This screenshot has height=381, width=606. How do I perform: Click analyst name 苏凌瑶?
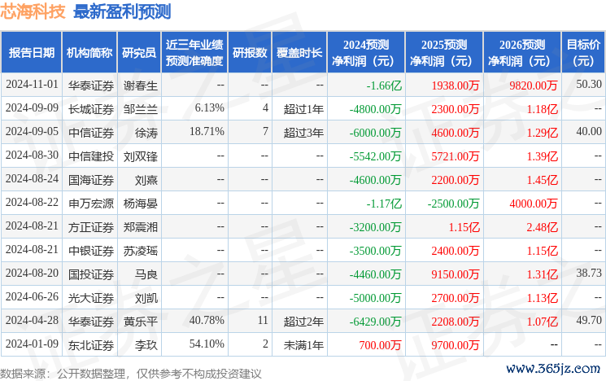(140, 251)
